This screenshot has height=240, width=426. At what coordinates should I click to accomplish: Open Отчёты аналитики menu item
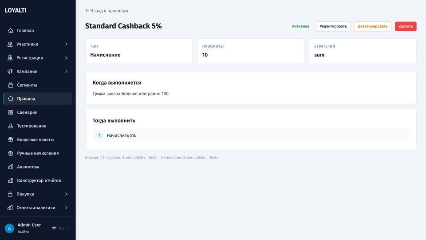coord(38,208)
